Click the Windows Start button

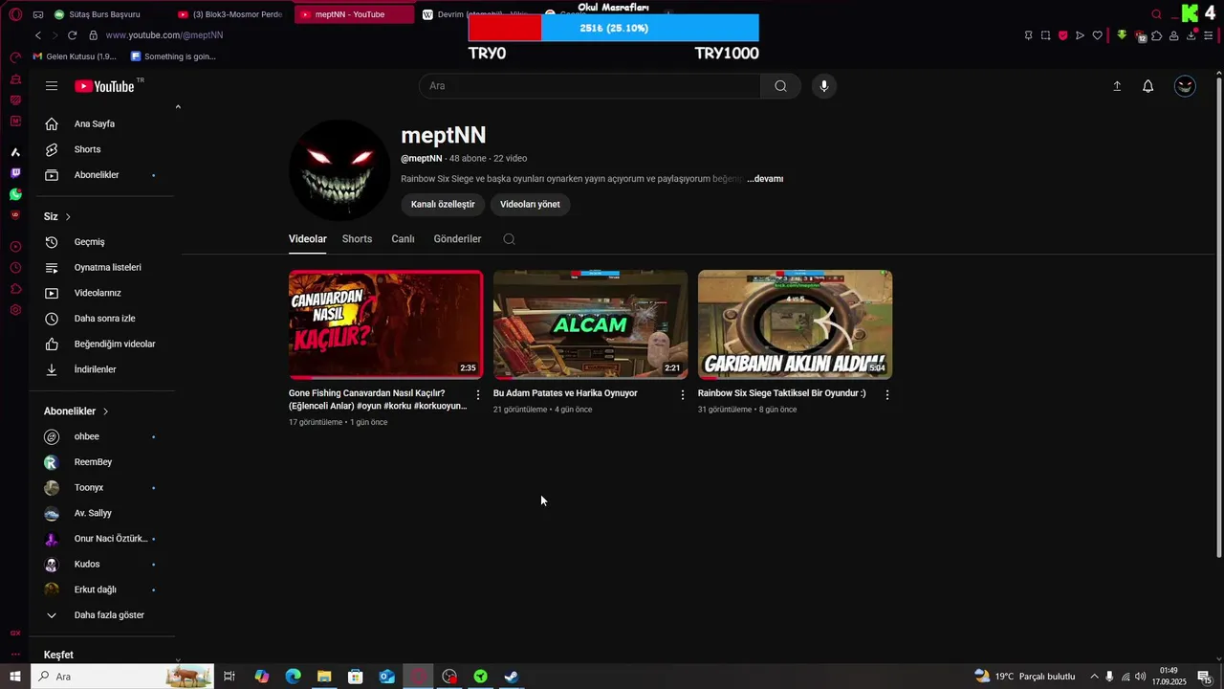(x=15, y=677)
